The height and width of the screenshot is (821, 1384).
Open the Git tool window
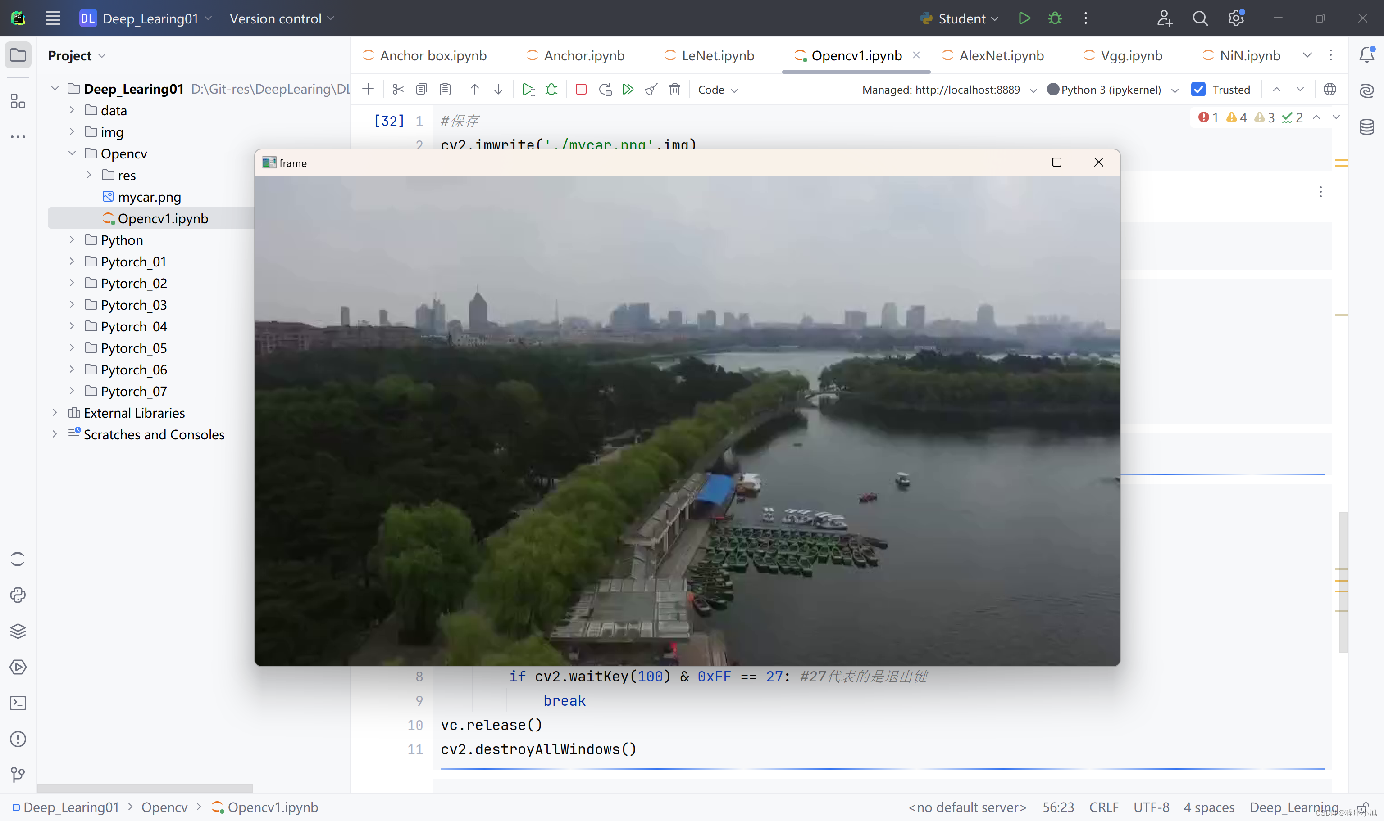[18, 775]
